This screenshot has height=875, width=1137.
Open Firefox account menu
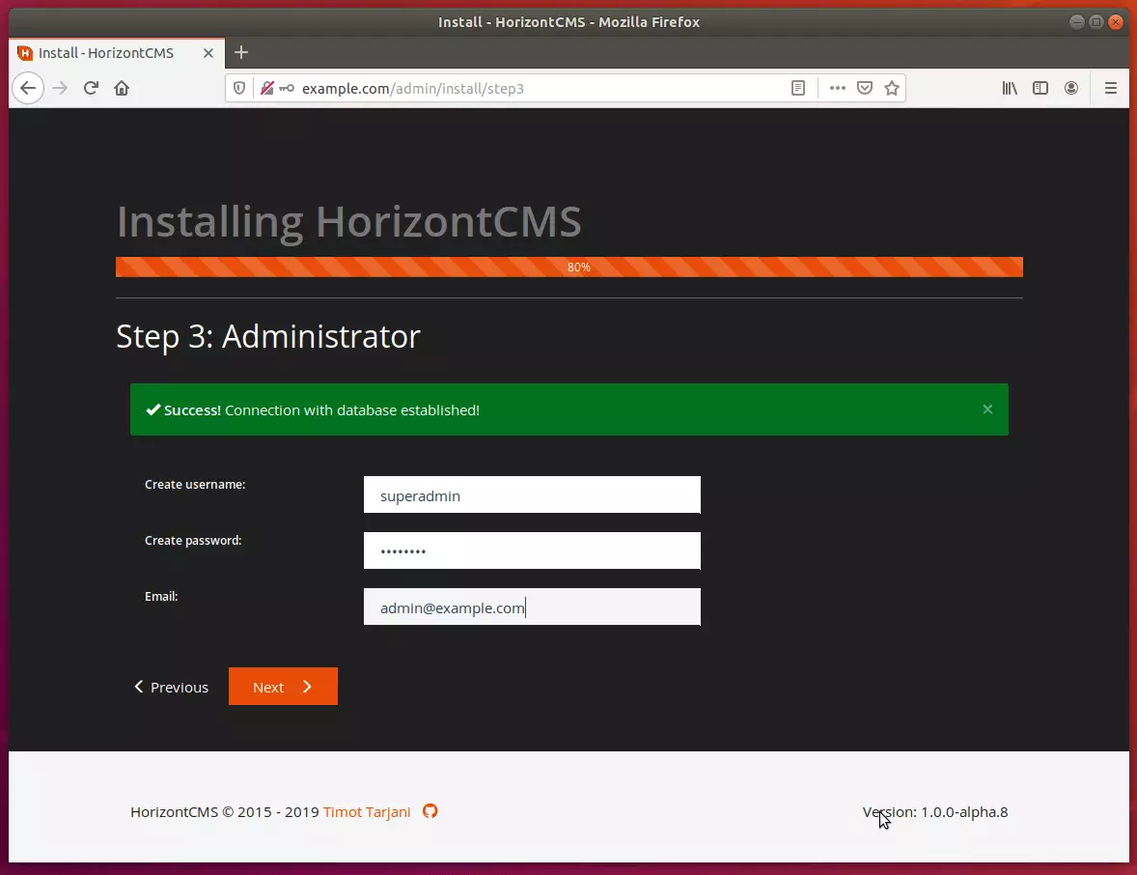click(1071, 89)
